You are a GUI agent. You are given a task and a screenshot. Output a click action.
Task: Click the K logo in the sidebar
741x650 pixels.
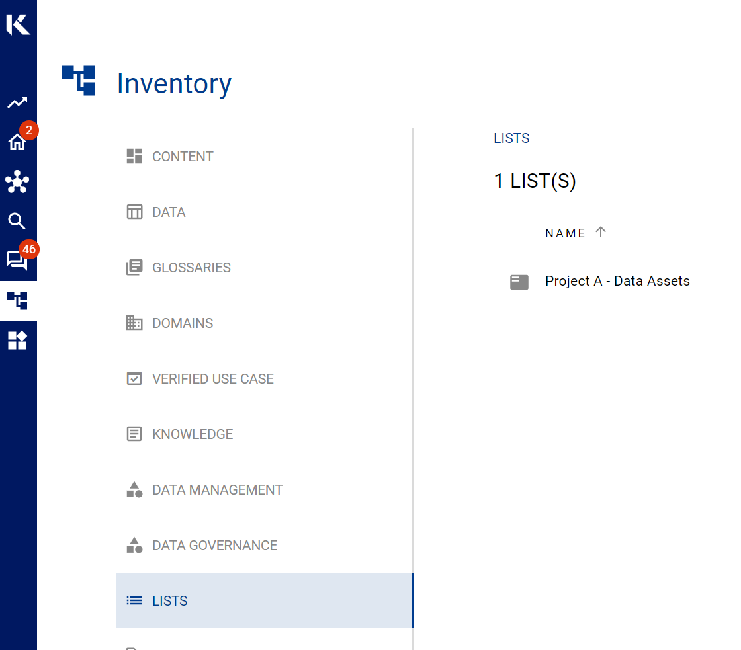(18, 24)
